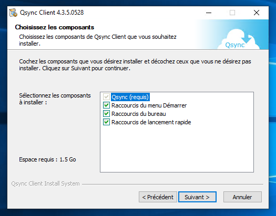Cancel installation with the Annuler button
Image resolution: width=276 pixels, height=216 pixels.
point(242,197)
